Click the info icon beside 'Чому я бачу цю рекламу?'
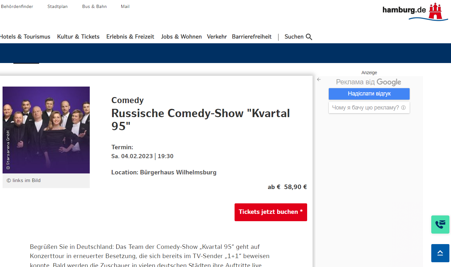The image size is (451, 267). coord(403,108)
